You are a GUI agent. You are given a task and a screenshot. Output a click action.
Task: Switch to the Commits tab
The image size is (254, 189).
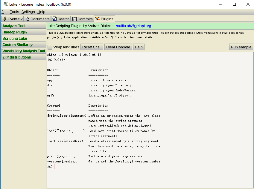click(x=83, y=19)
